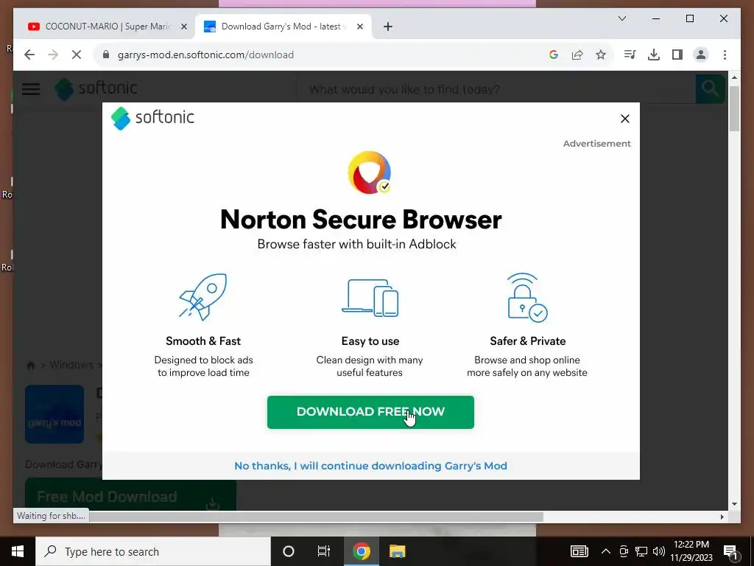Click the rocket Smooth & Fast icon
754x566 pixels.
203,297
